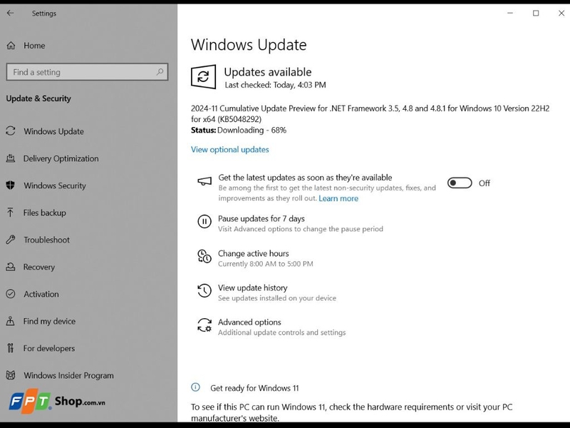The height and width of the screenshot is (428, 570).
Task: Click the For developers icon
Action: (11, 348)
